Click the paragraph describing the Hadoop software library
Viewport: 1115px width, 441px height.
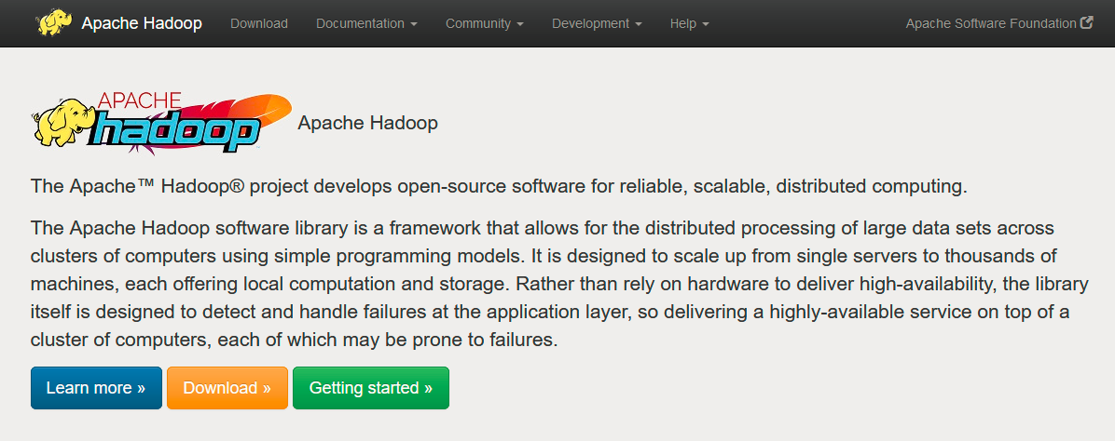pyautogui.click(x=559, y=284)
